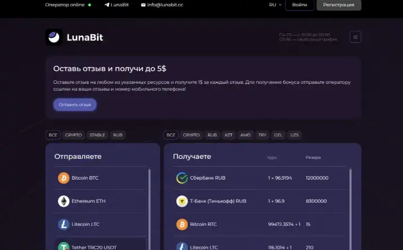This screenshot has width=403, height=250.
Task: Select the GEL filter tab
Action: point(278,135)
